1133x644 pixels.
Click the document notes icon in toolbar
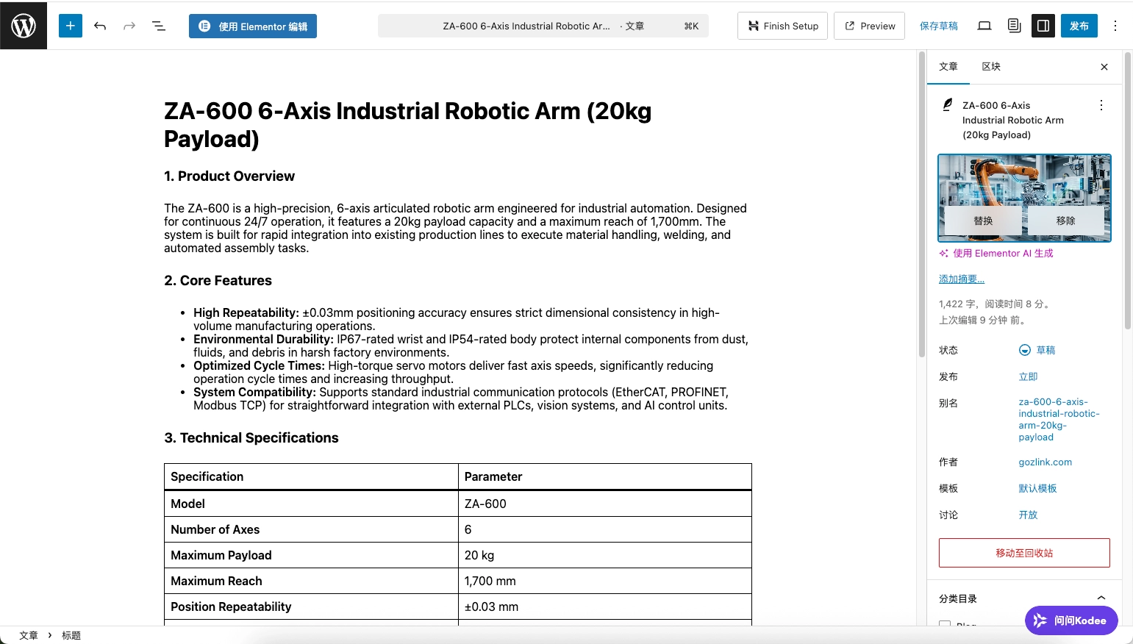click(1014, 26)
